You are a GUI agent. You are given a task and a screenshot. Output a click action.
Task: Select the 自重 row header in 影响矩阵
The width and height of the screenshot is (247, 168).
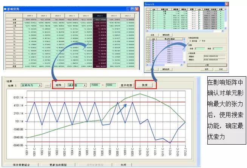click(14, 23)
